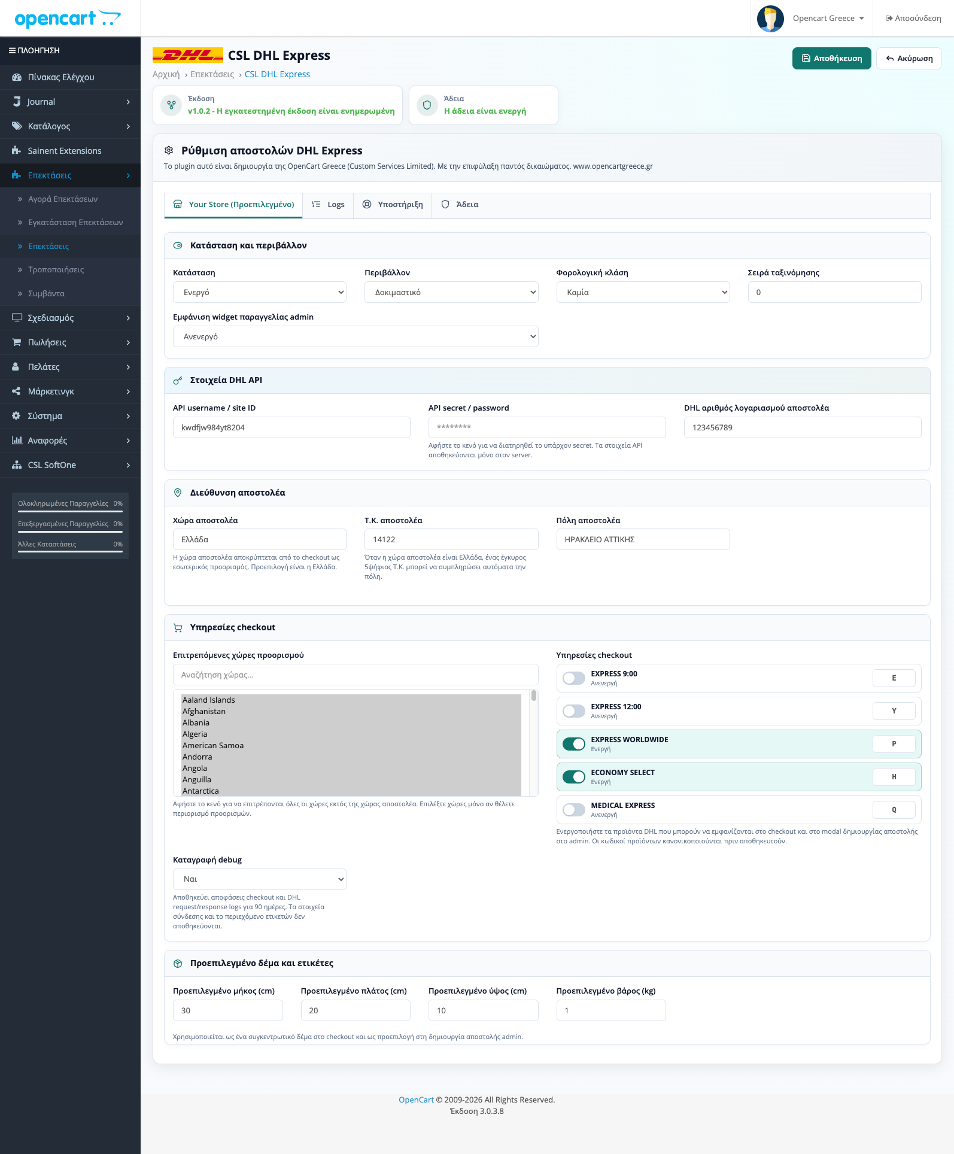Open the Κατάσταση status dropdown
954x1154 pixels.
point(260,292)
